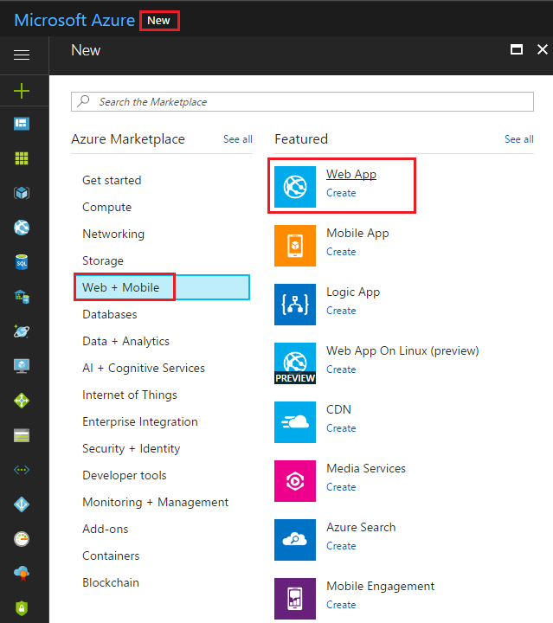Click Create under Media Services
The image size is (553, 623).
[x=341, y=487]
